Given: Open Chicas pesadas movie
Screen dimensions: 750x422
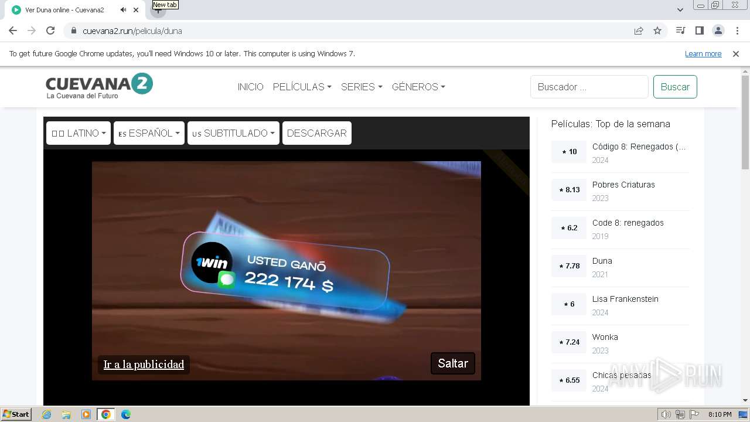Looking at the screenshot, I should [622, 375].
